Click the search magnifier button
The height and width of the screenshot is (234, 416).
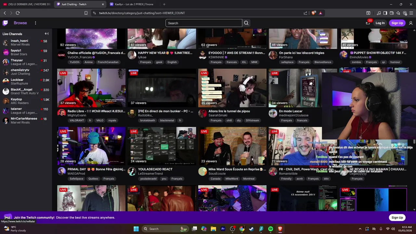(x=246, y=23)
